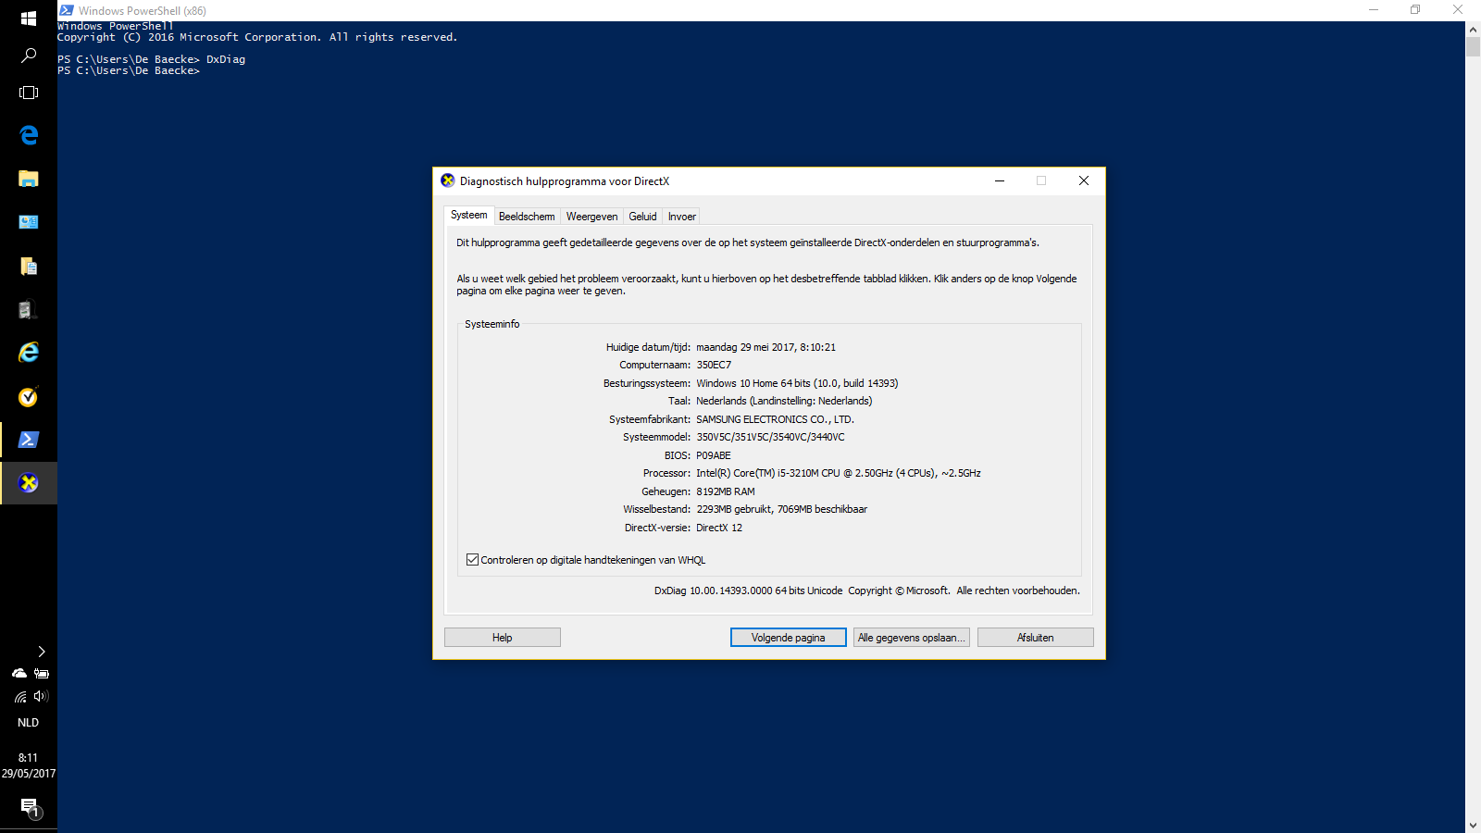Toggle WHQL digital signature check checkbox
Viewport: 1481px width, 833px height.
pos(473,560)
